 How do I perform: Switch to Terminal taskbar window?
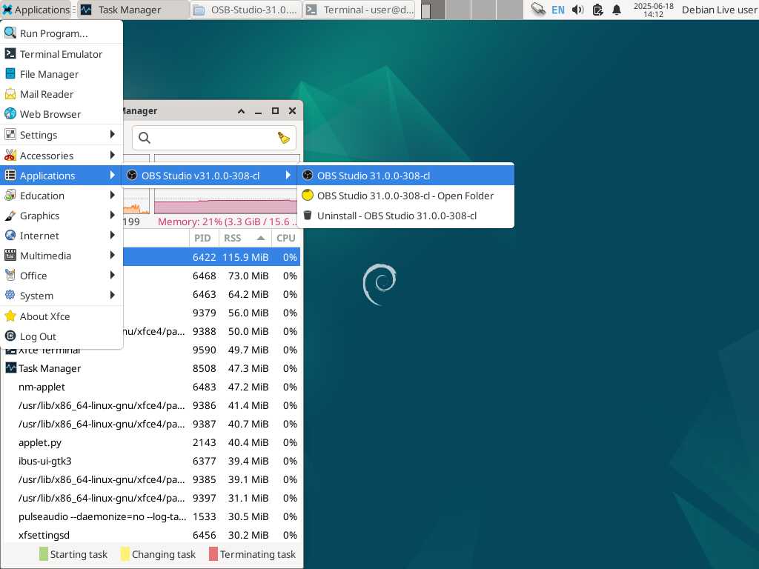point(359,10)
